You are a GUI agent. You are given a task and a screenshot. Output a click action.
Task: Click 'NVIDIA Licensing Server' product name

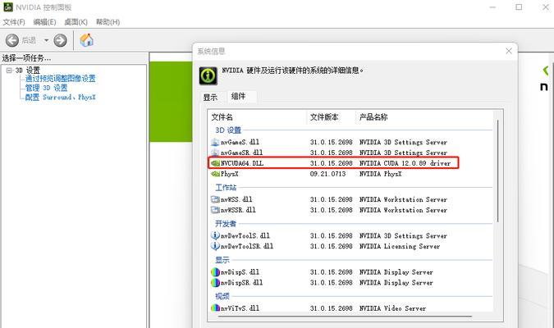400,247
